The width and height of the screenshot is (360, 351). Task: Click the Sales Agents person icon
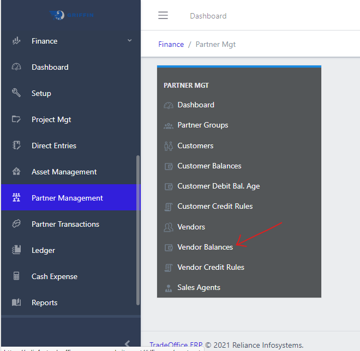pyautogui.click(x=169, y=288)
